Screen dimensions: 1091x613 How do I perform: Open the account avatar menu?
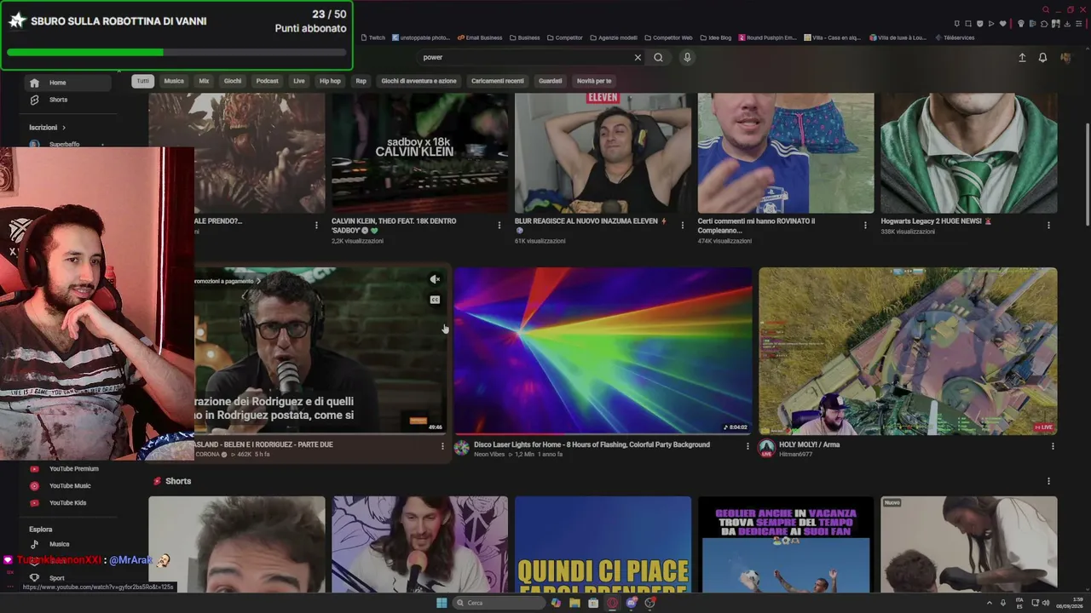pyautogui.click(x=1065, y=57)
